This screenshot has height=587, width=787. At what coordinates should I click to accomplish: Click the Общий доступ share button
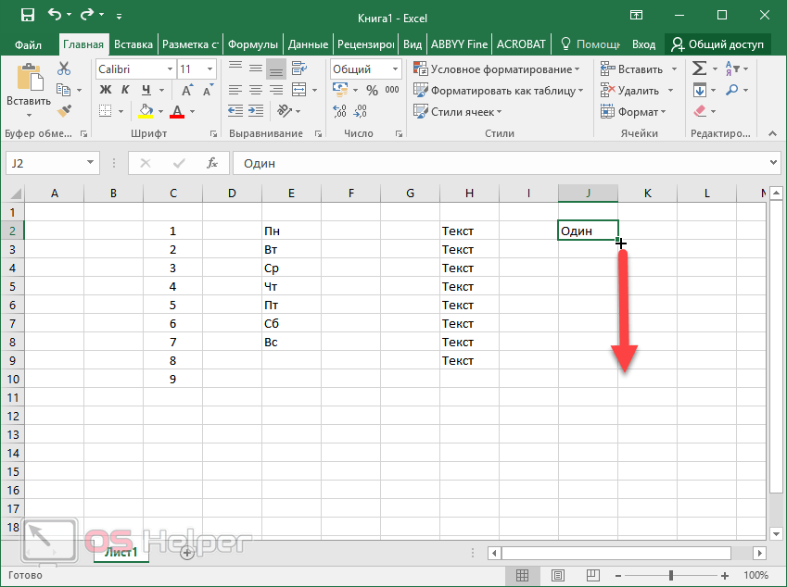coord(718,44)
